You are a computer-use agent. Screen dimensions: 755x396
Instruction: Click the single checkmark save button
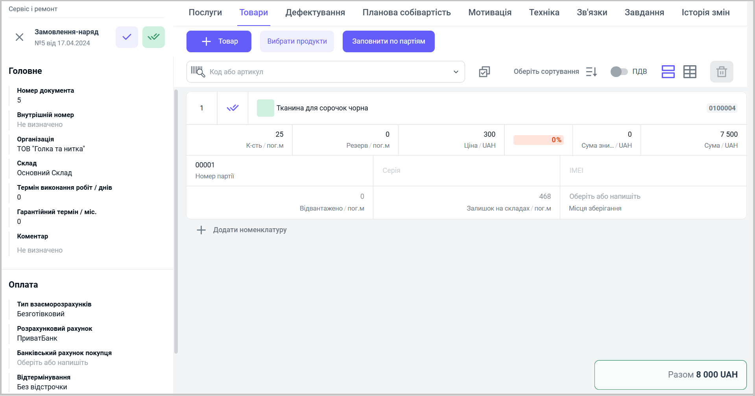[x=127, y=37]
